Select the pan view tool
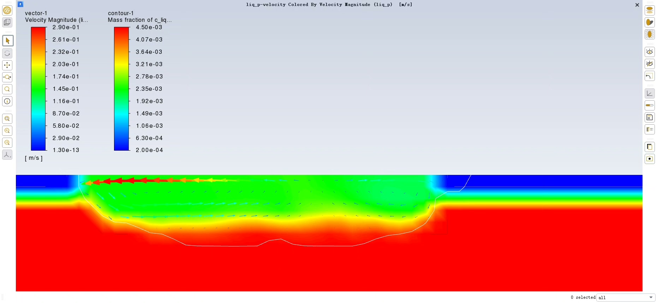Screen dimensions: 657x303 7,65
